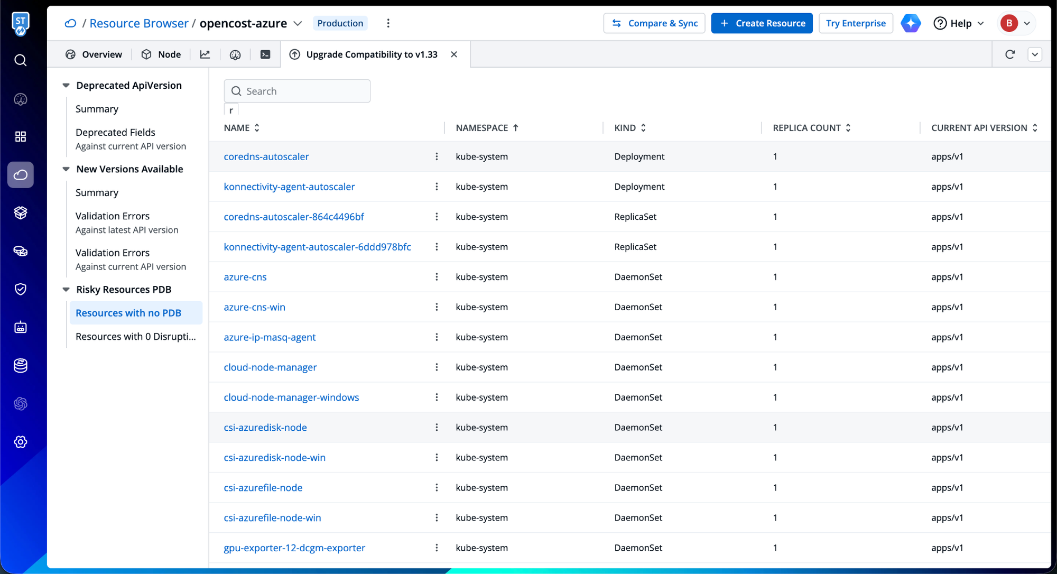Click the refresh icon

1010,54
